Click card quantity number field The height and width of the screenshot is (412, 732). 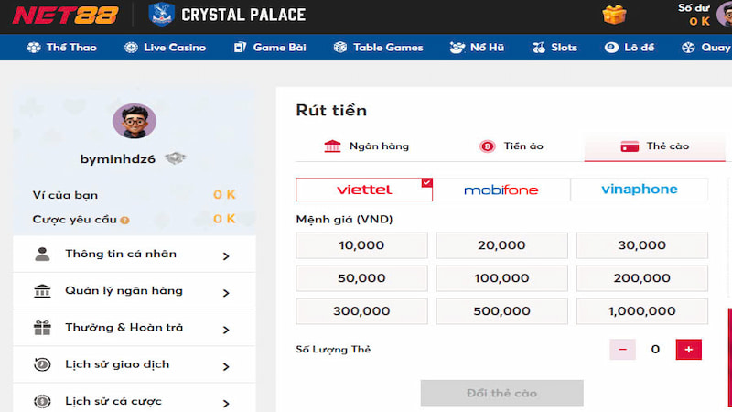tap(655, 349)
